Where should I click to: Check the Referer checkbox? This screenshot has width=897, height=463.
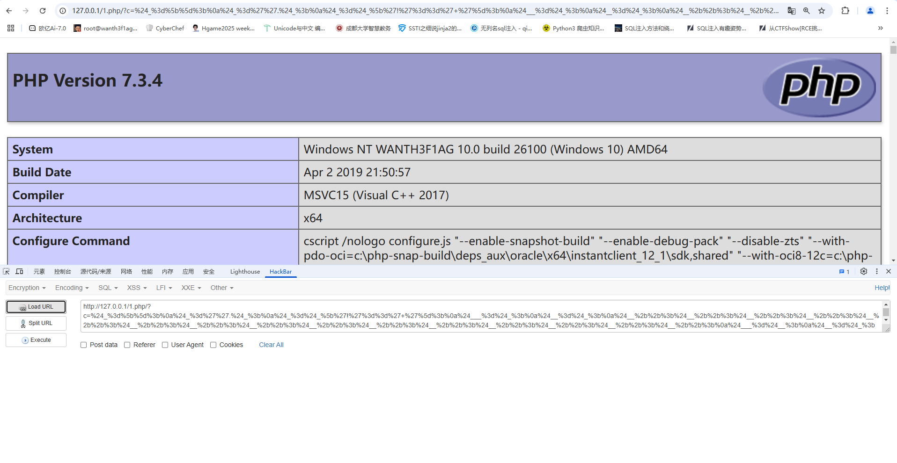(x=127, y=345)
